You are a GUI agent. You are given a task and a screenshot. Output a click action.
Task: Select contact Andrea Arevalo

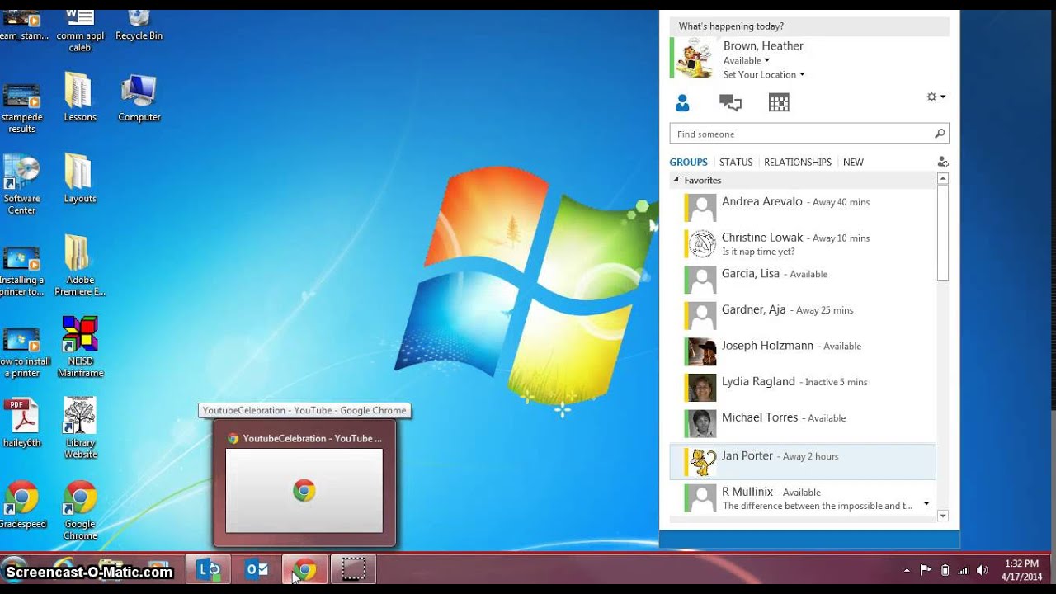pyautogui.click(x=803, y=207)
